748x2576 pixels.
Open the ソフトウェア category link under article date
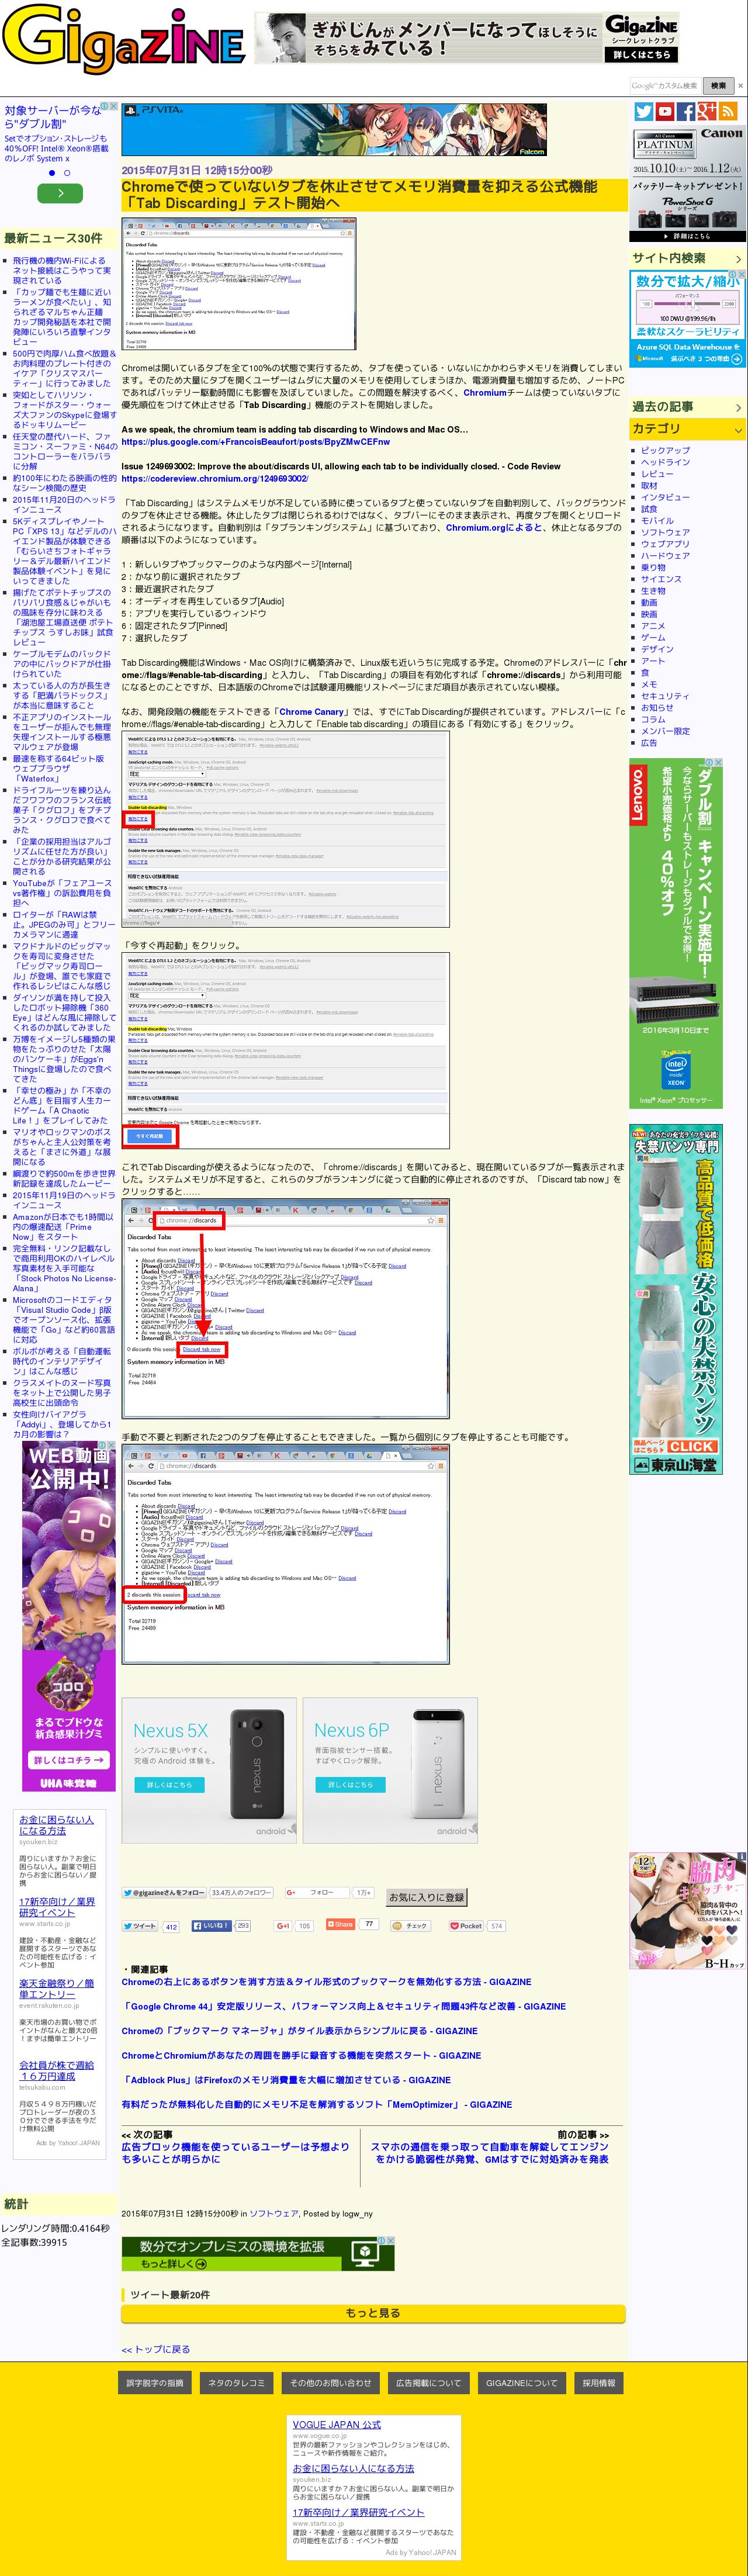pos(274,2214)
